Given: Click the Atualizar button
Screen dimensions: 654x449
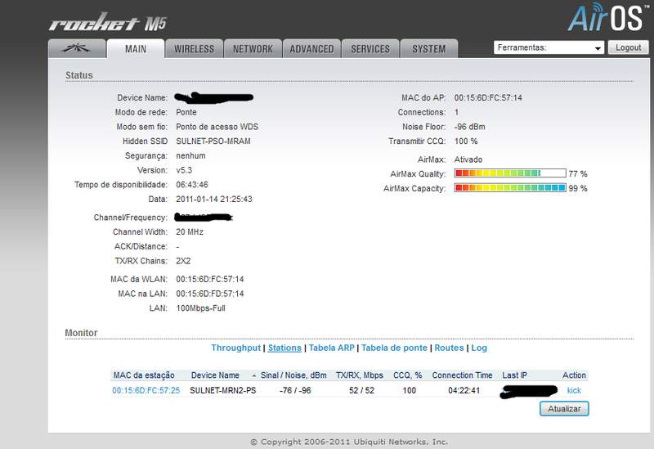Looking at the screenshot, I should pyautogui.click(x=564, y=409).
